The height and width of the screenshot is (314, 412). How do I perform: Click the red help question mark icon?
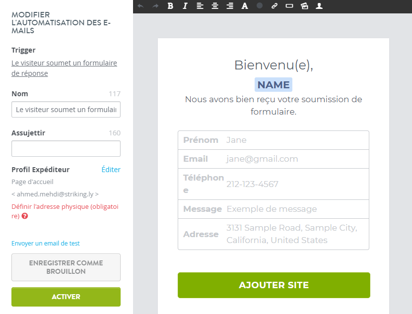pyautogui.click(x=25, y=216)
